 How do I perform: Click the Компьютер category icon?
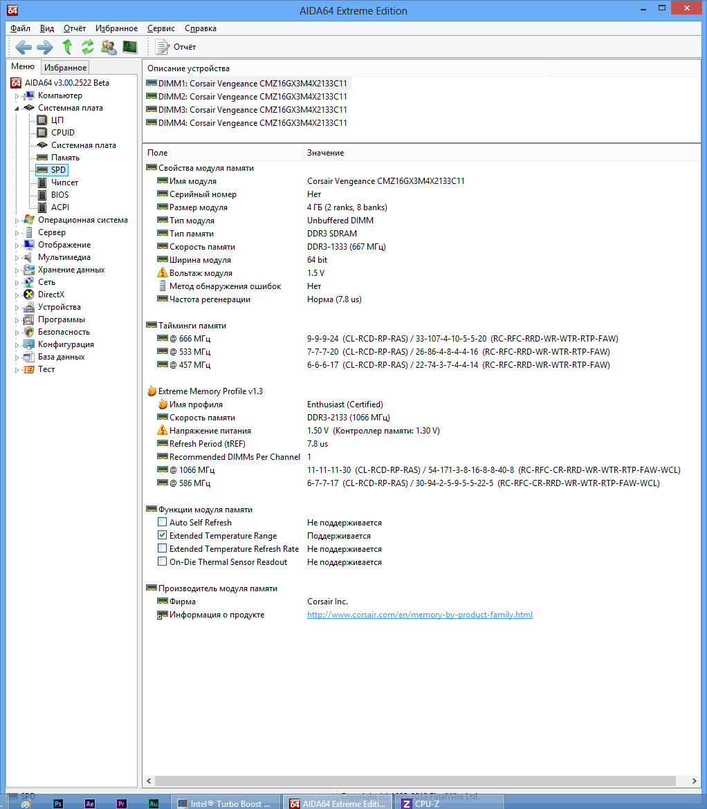[x=30, y=95]
